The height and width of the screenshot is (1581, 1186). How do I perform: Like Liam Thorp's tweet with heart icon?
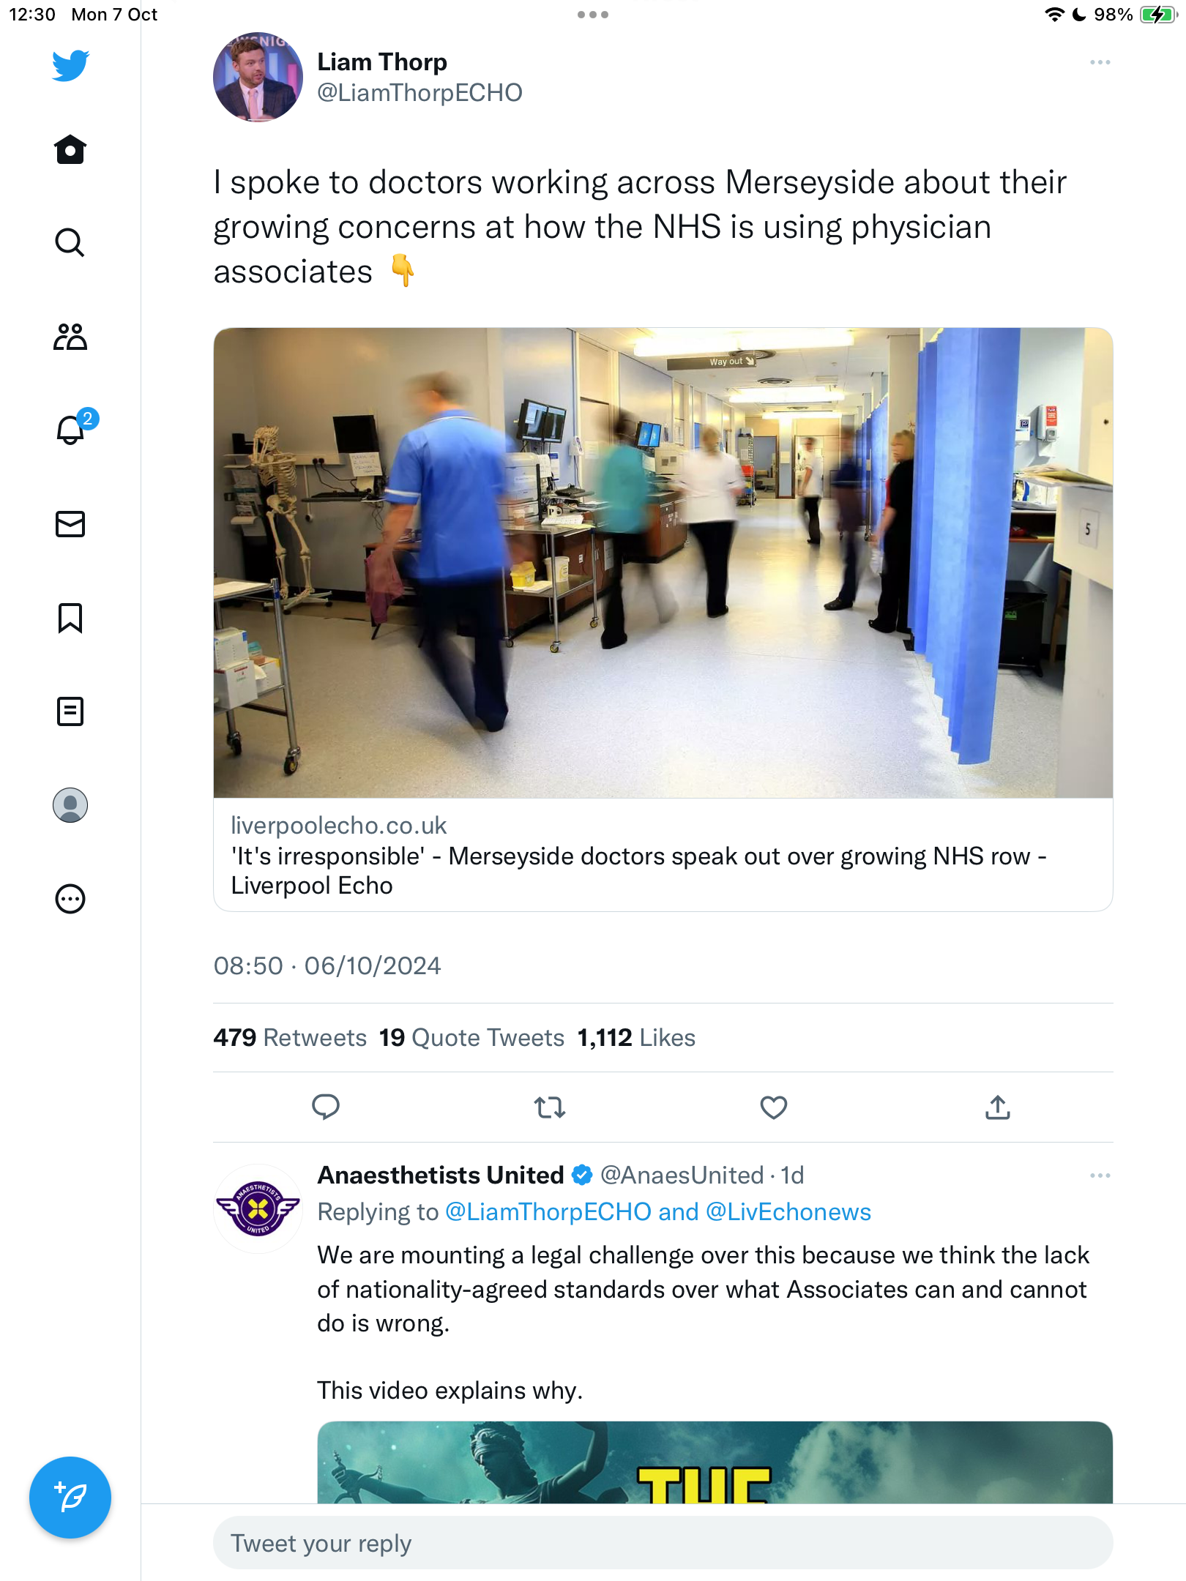pyautogui.click(x=774, y=1107)
